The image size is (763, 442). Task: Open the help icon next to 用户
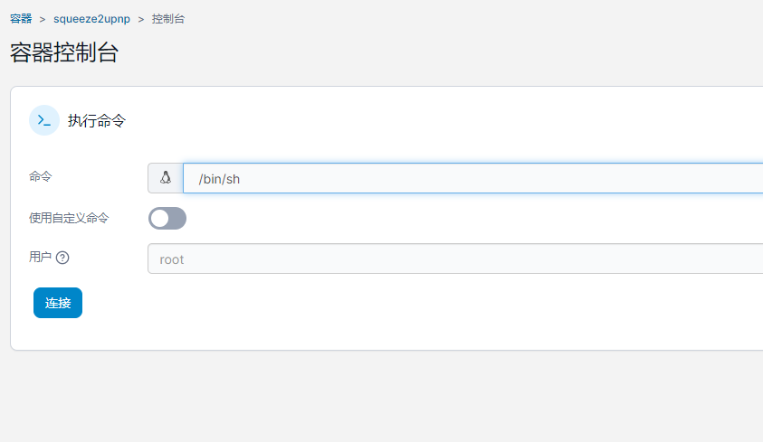click(62, 258)
